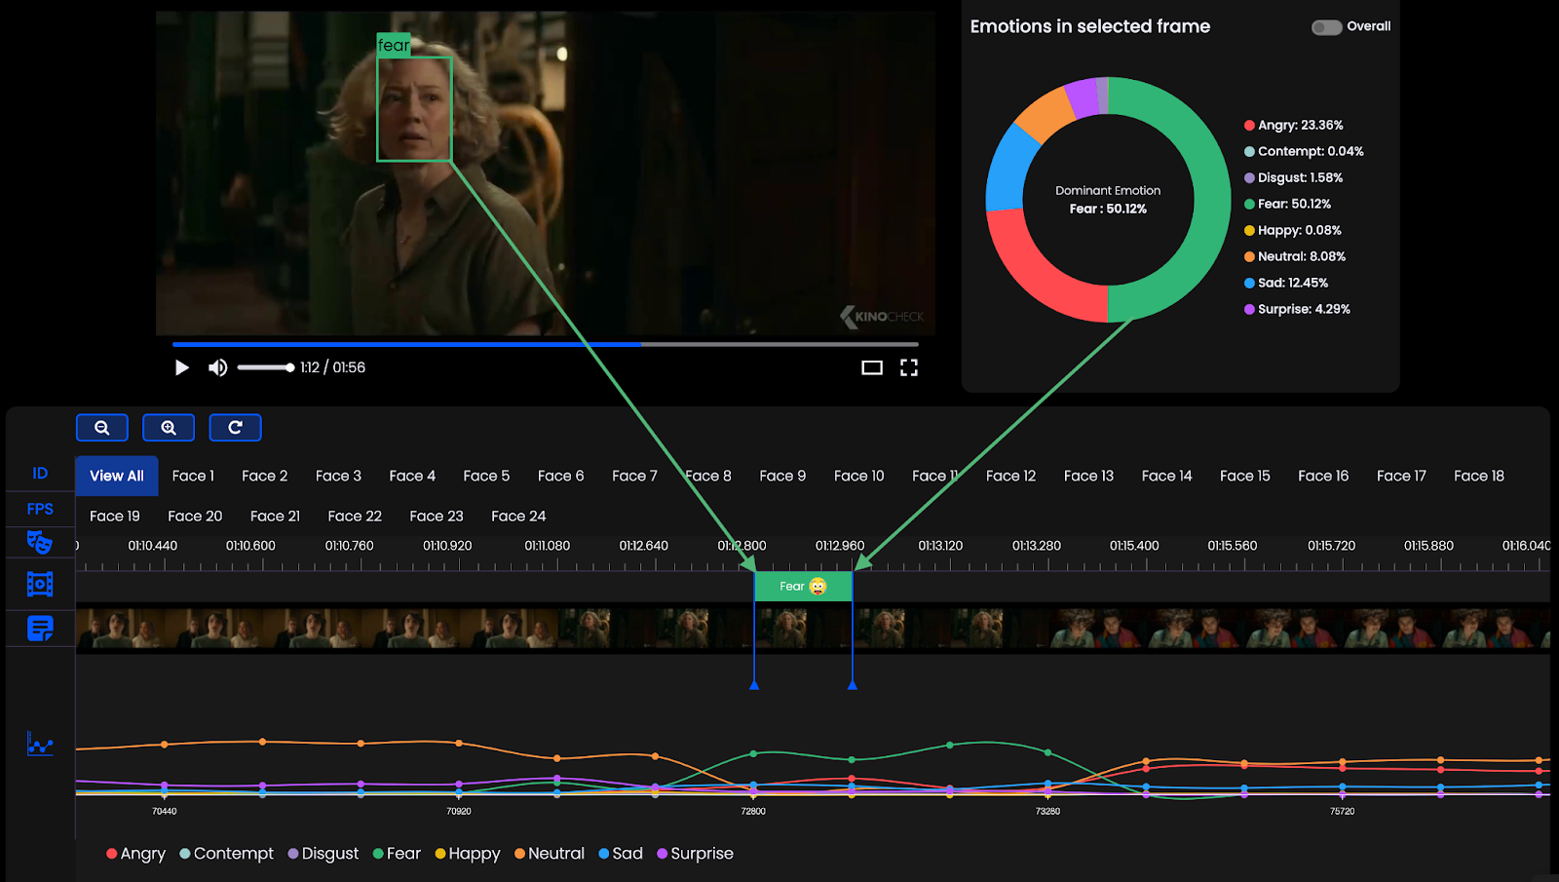Select the Face 7 tab

point(634,476)
